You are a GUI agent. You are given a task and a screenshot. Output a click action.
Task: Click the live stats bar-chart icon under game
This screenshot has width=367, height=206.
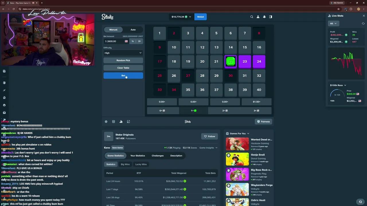tap(121, 122)
